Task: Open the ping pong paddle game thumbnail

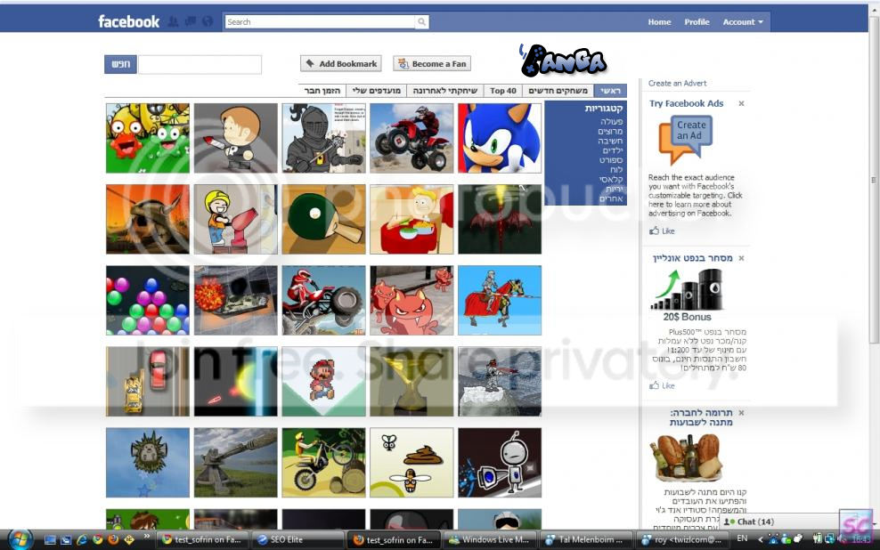Action: click(x=324, y=219)
